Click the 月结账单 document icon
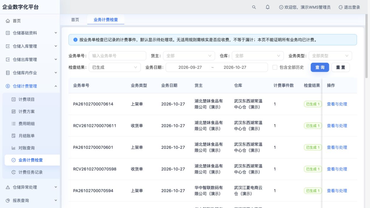The image size is (370, 208). (x=13, y=136)
